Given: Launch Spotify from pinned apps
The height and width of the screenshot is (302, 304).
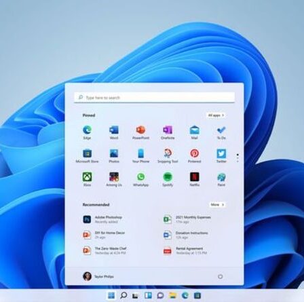Looking at the screenshot, I should [x=168, y=179].
